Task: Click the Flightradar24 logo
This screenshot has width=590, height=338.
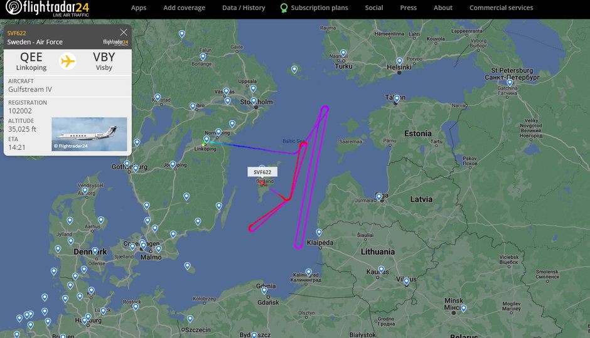Action: click(48, 8)
